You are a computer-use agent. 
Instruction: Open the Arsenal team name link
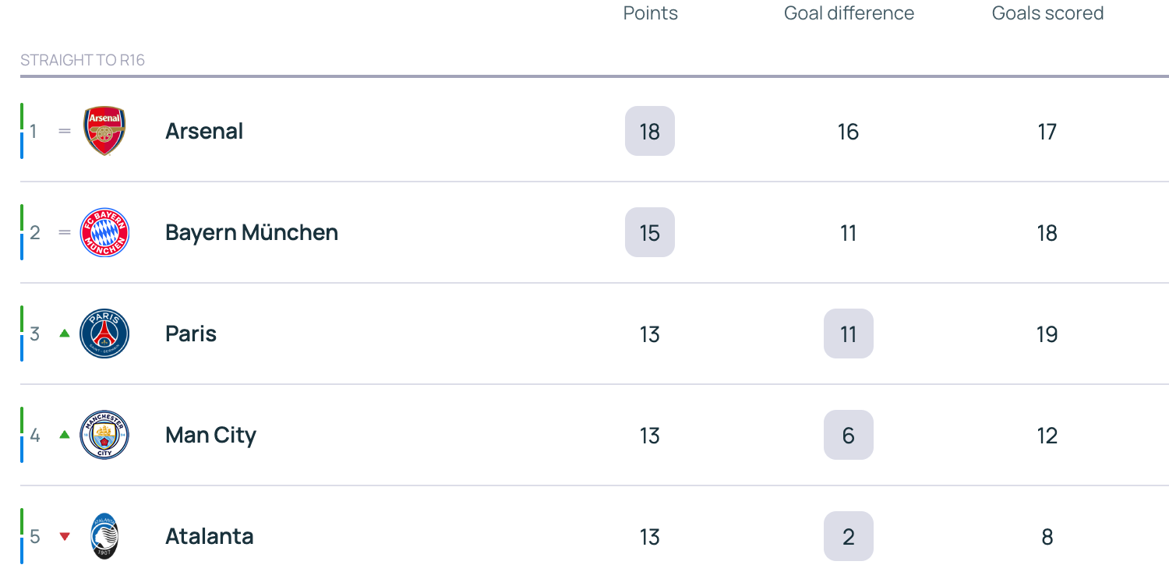click(x=204, y=131)
